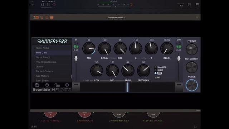The width and height of the screenshot is (229, 129).
Task: Click the OUT level fader handle
Action: click(x=179, y=58)
